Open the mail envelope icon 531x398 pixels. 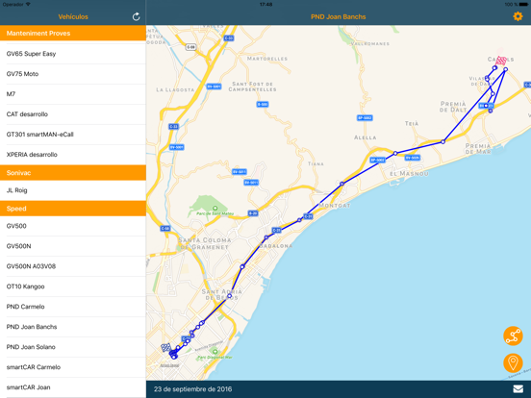[518, 389]
